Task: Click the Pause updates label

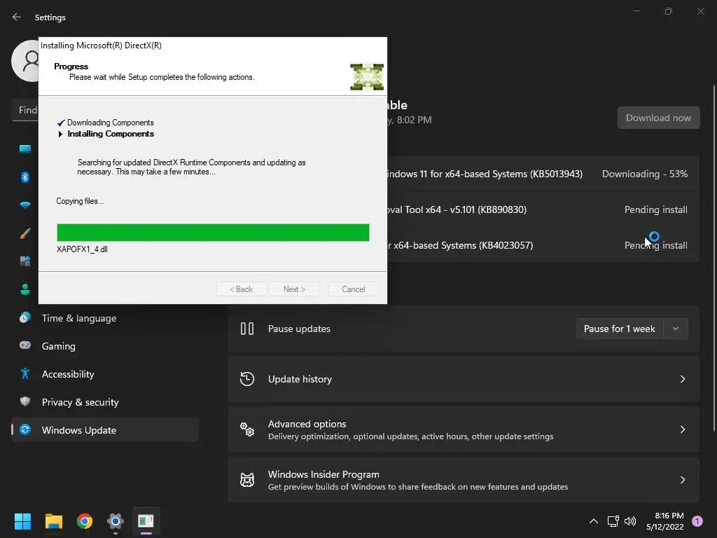Action: [x=299, y=329]
